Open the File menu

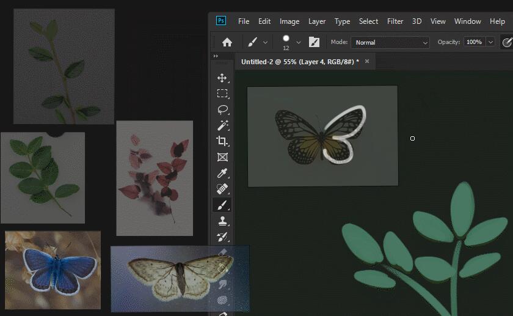(244, 21)
